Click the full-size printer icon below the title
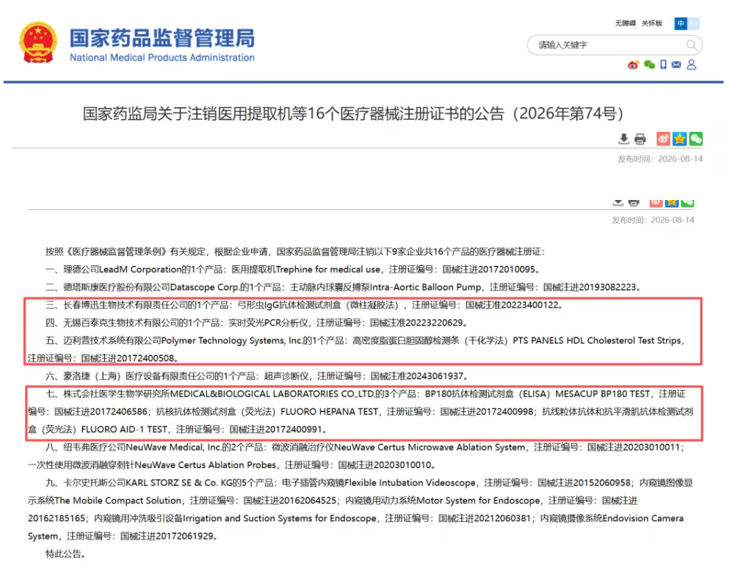 (x=640, y=139)
